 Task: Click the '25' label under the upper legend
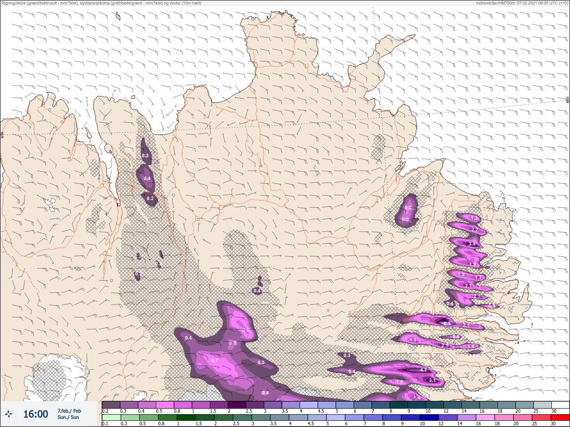click(536, 411)
